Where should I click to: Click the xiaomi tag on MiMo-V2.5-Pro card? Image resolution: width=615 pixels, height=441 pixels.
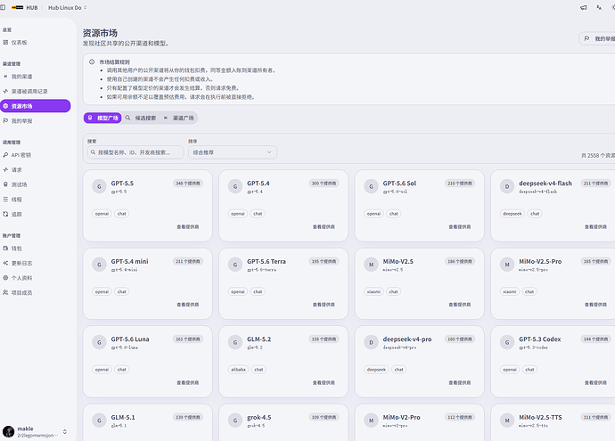pos(510,291)
